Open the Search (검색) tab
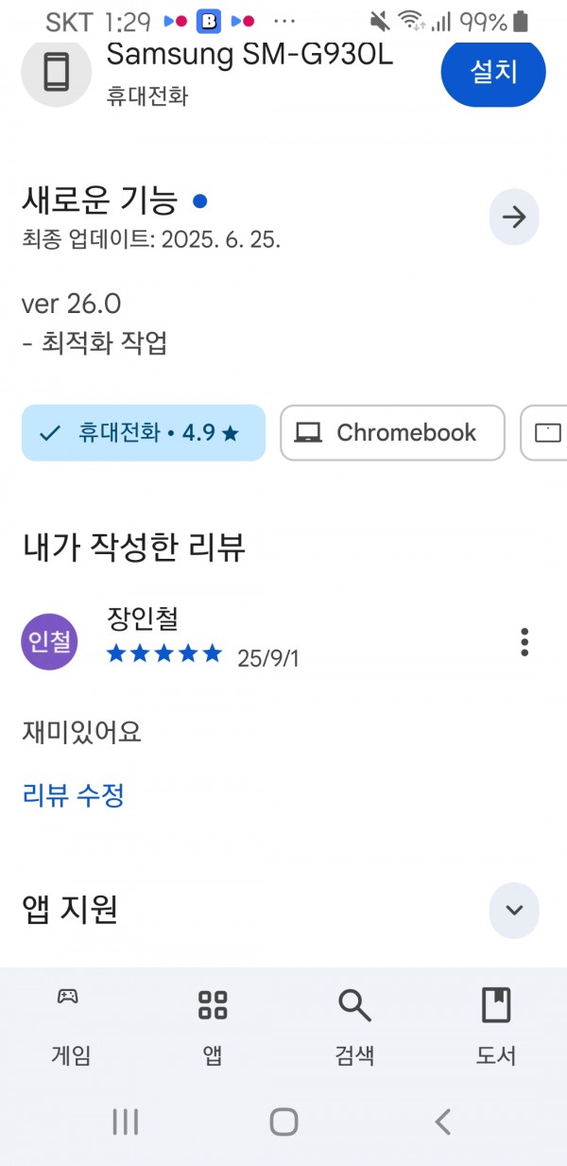Image resolution: width=567 pixels, height=1166 pixels. tap(354, 1025)
